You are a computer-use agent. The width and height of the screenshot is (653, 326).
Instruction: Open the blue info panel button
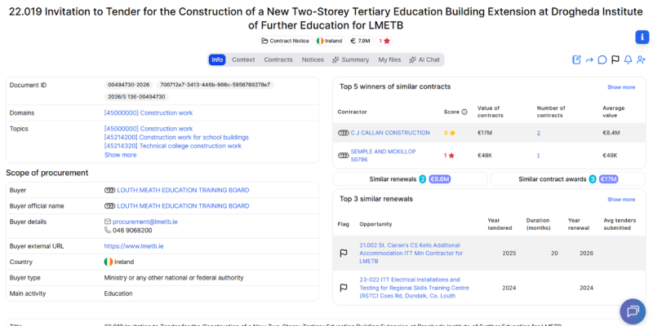tap(642, 37)
